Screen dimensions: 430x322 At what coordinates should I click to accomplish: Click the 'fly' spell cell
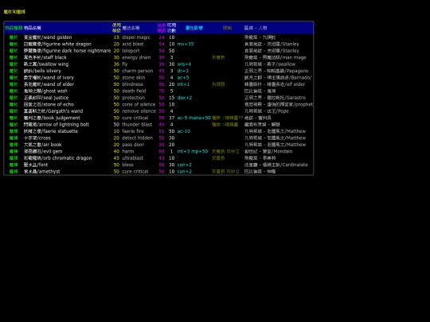125,64
